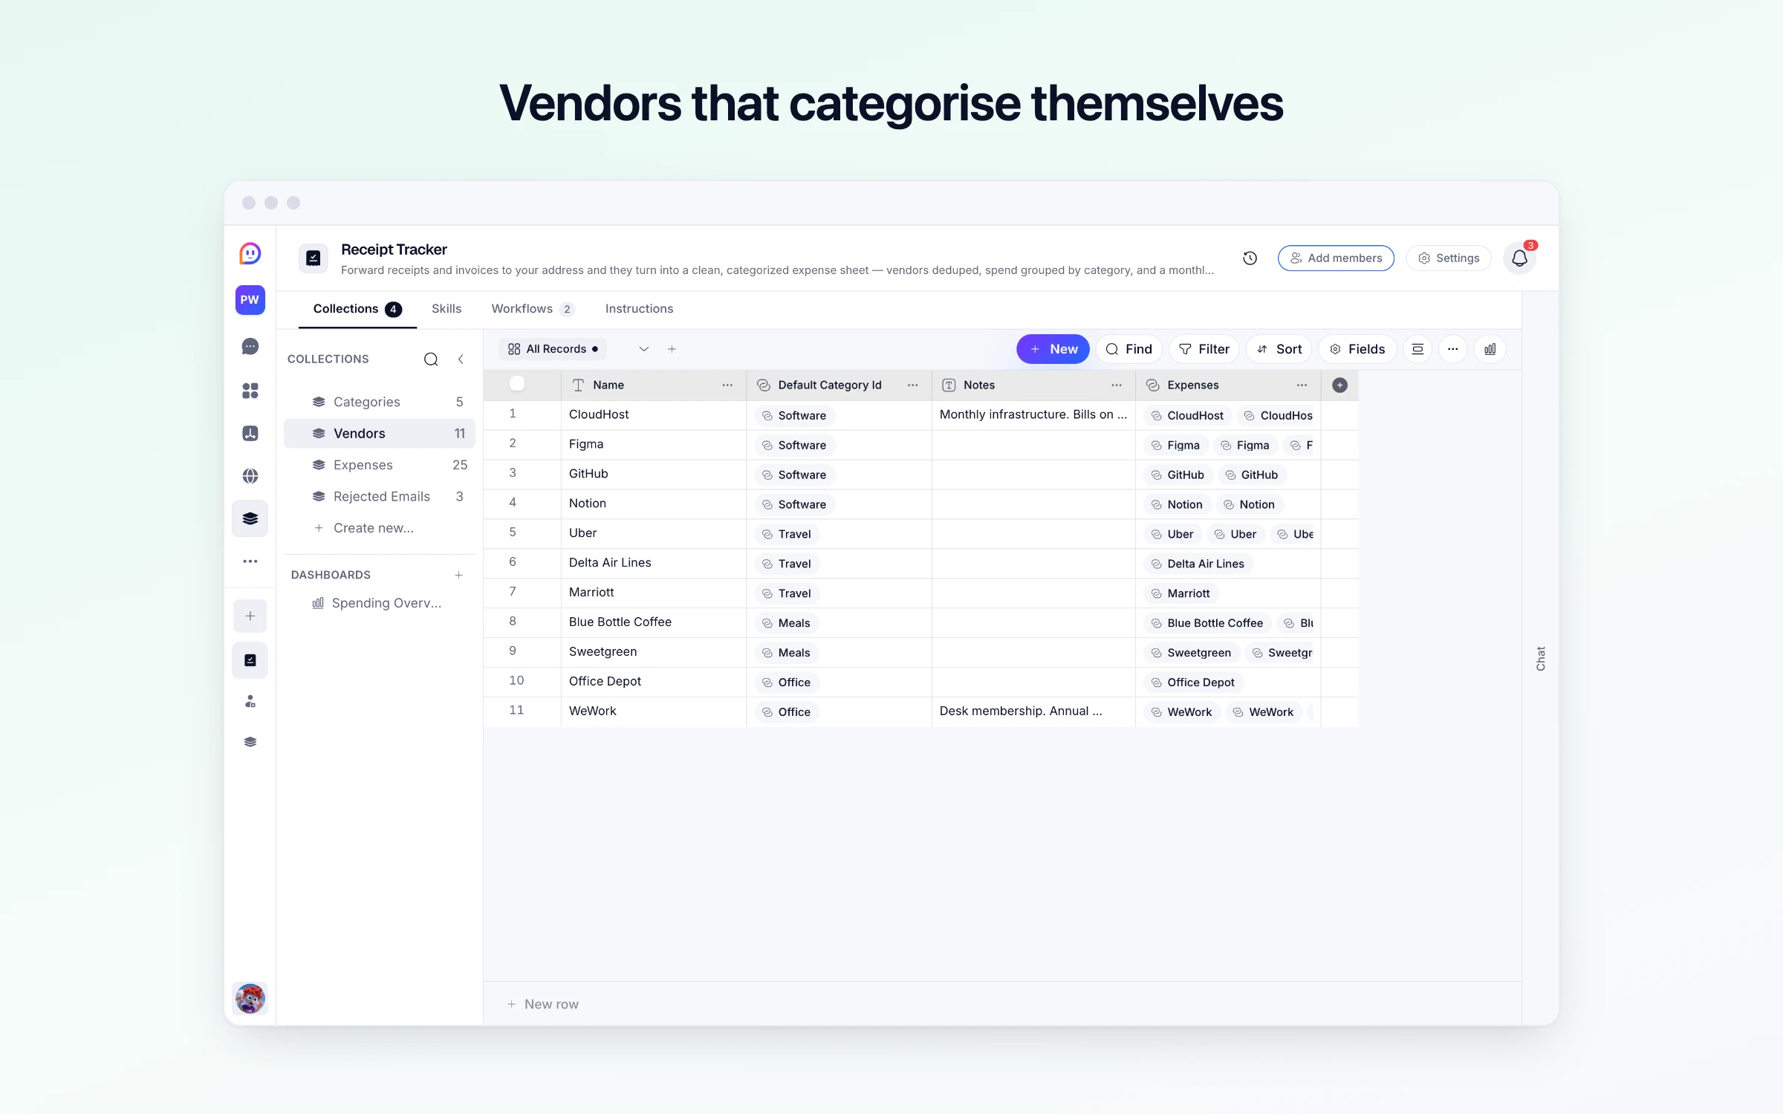Open the bottom layers sidebar icon

point(250,742)
